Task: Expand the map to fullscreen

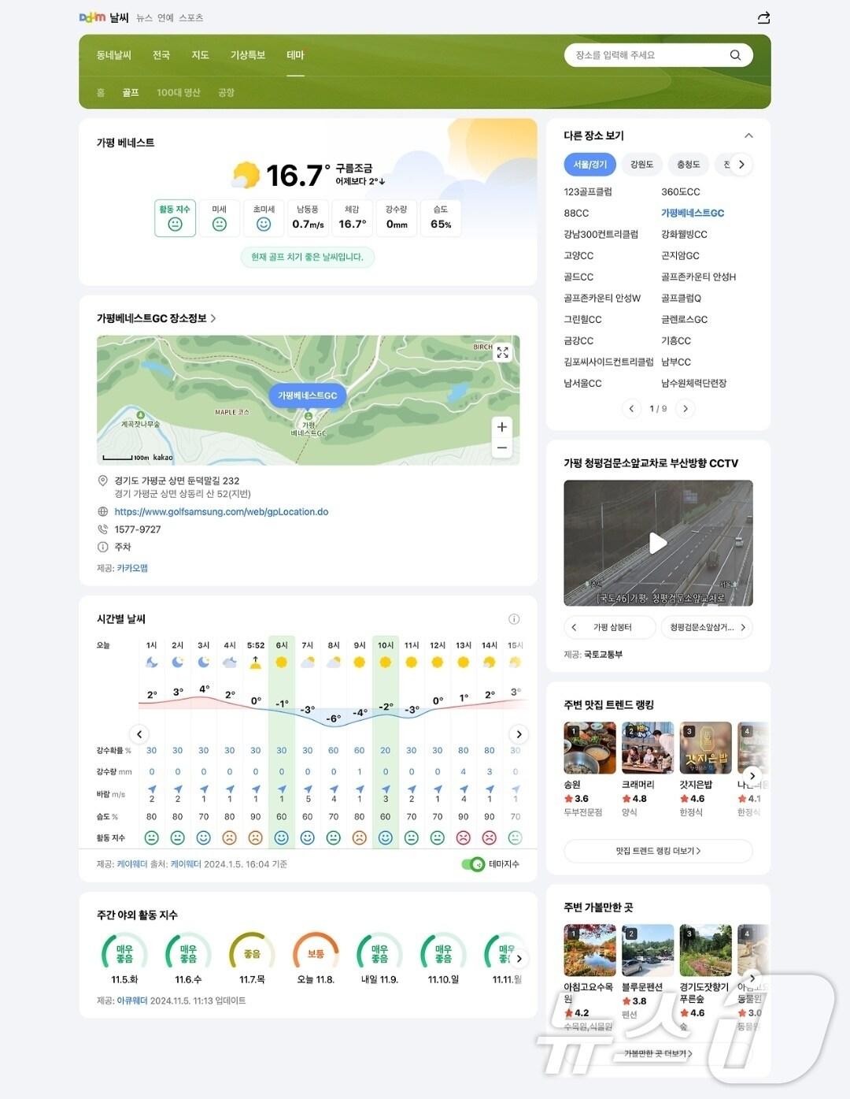Action: (502, 352)
